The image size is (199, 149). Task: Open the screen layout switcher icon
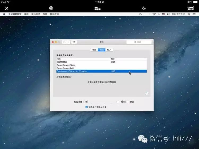97,8
